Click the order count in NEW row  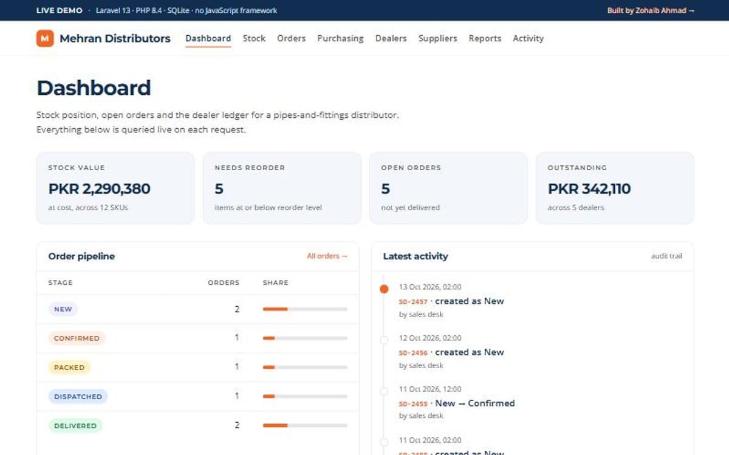tap(237, 309)
